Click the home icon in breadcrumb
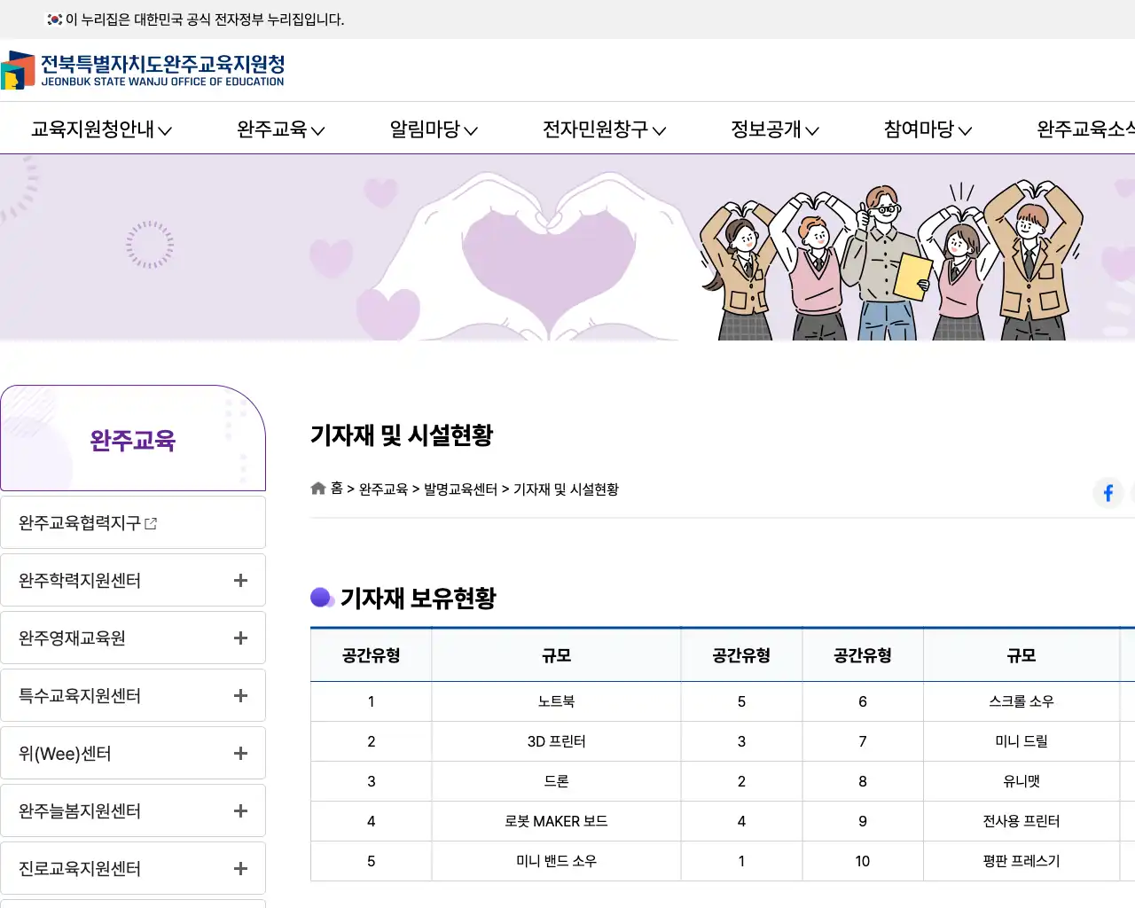The width and height of the screenshot is (1135, 908). point(318,489)
